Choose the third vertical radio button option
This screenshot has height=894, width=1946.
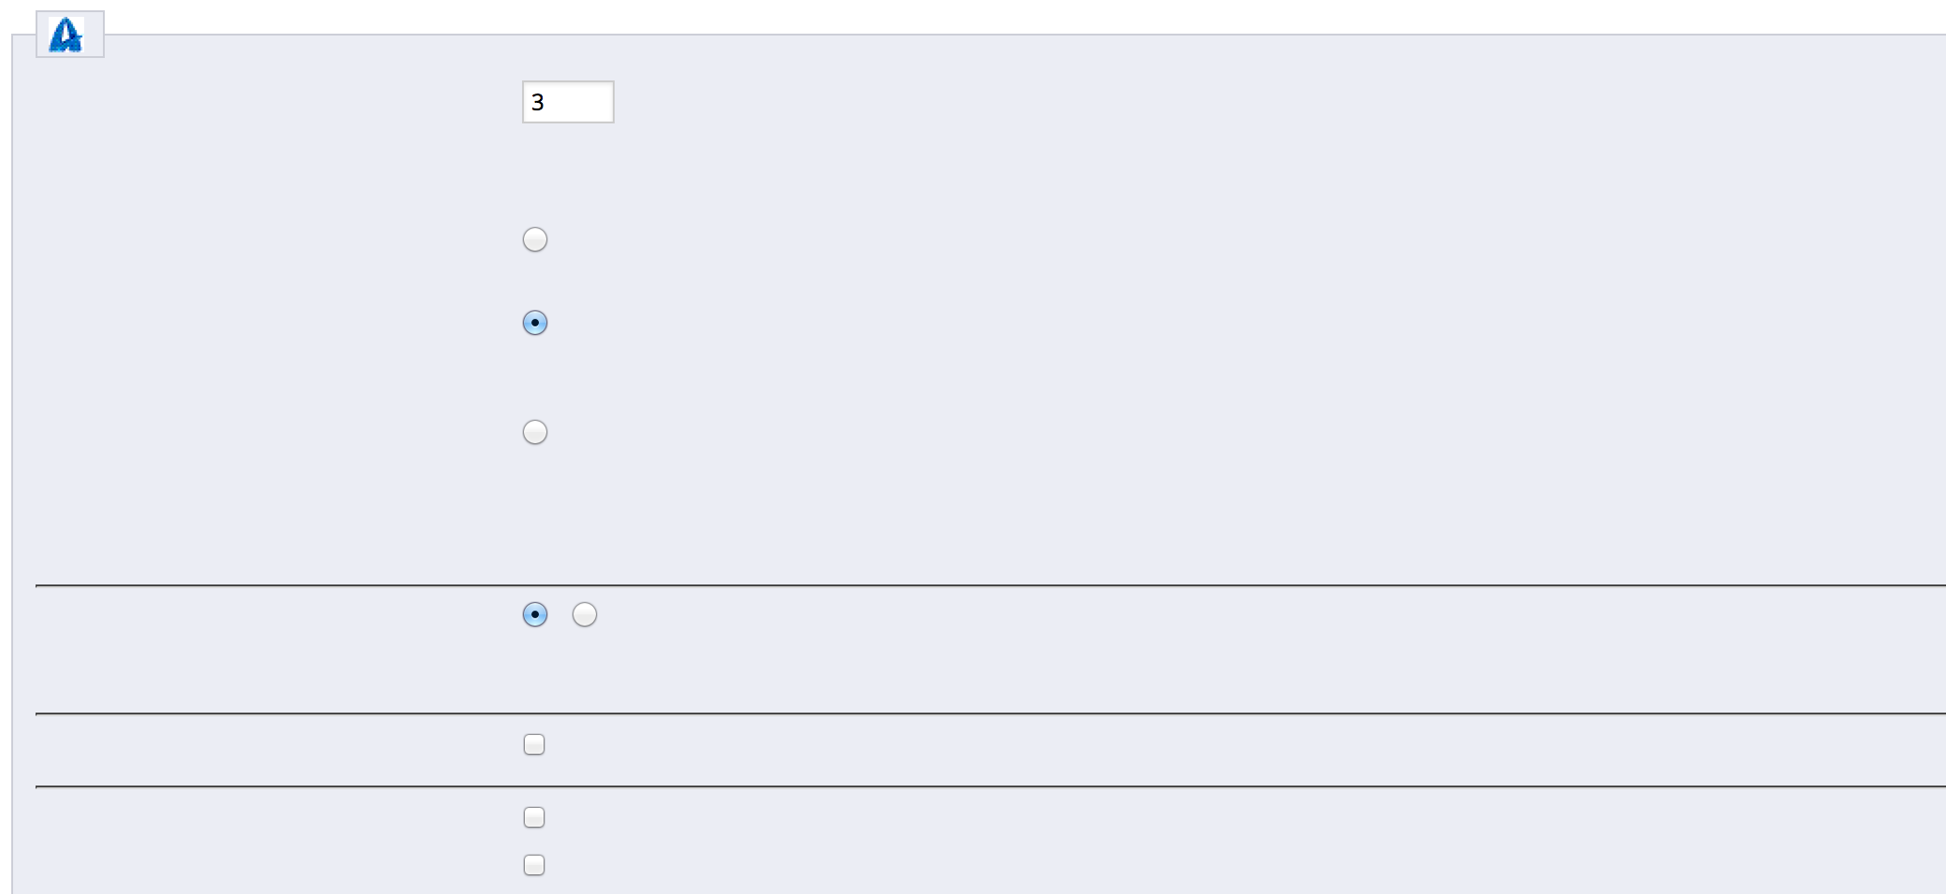pyautogui.click(x=535, y=432)
